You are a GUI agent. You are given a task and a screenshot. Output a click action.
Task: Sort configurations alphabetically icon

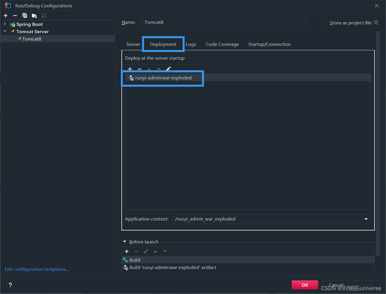click(x=44, y=16)
